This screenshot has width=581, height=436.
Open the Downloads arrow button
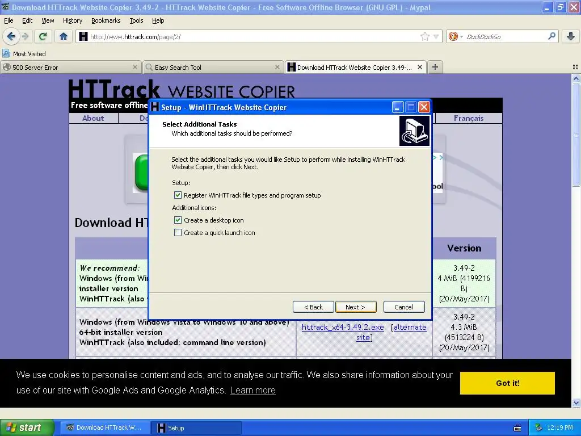coord(571,36)
